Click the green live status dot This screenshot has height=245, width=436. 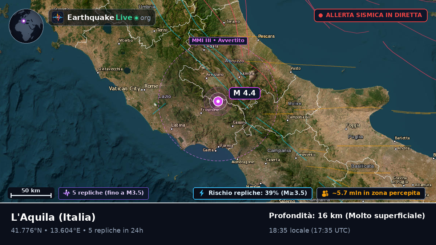tap(136, 18)
